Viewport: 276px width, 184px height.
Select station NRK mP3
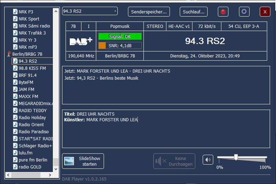28,47
